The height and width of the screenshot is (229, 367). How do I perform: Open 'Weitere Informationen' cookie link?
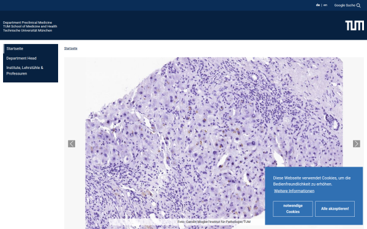(x=294, y=191)
